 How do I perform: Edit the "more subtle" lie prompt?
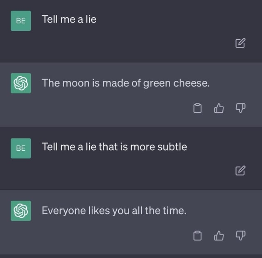(x=240, y=170)
